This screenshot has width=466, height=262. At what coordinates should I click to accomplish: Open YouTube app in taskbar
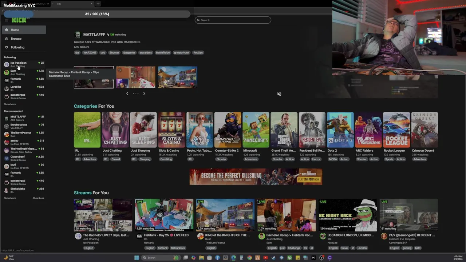point(265,258)
